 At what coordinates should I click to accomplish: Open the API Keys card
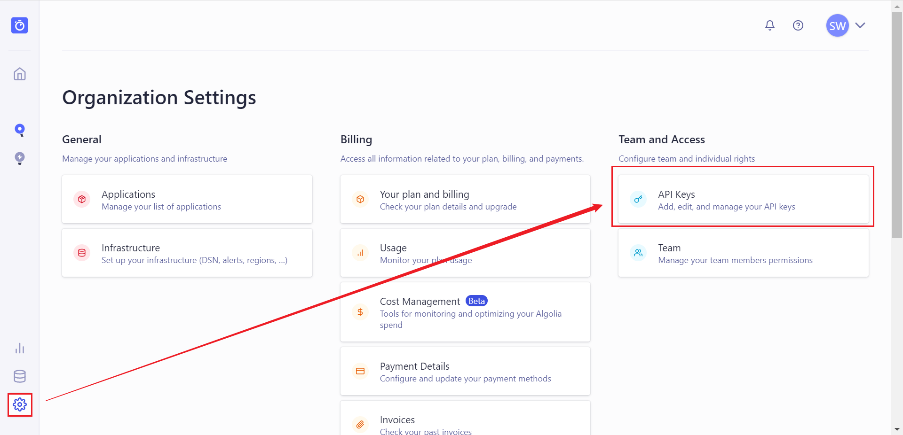pyautogui.click(x=743, y=200)
